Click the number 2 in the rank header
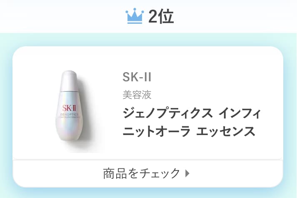 tap(153, 17)
